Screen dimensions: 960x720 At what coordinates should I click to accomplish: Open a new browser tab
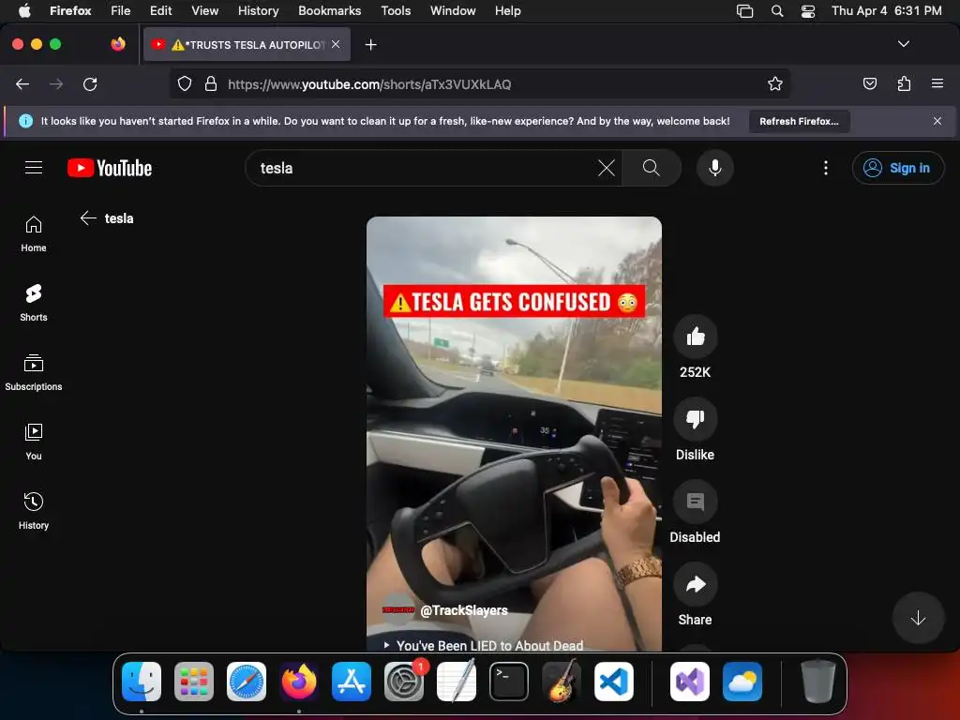[370, 45]
